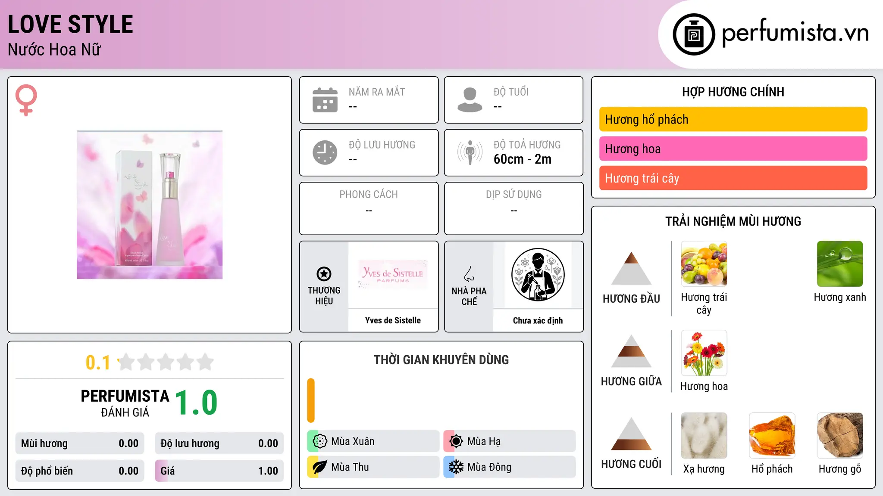Click the star rating row
Screen dimensions: 883x496
(x=166, y=362)
